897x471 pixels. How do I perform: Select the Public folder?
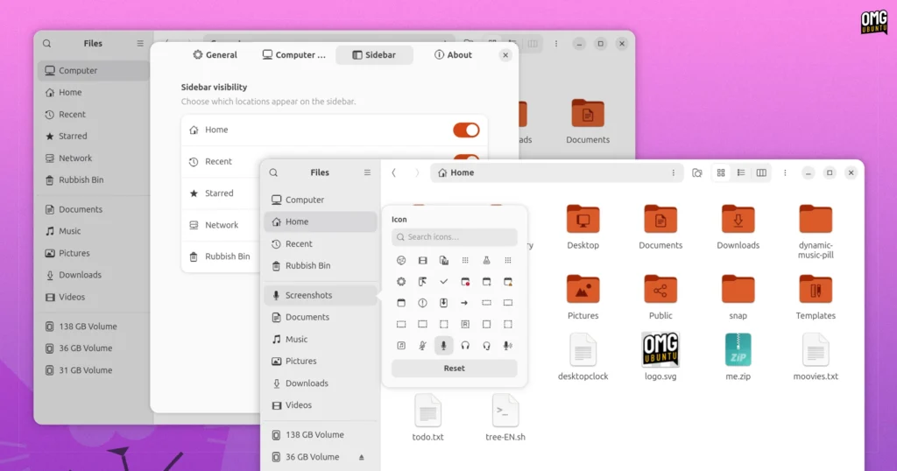660,298
